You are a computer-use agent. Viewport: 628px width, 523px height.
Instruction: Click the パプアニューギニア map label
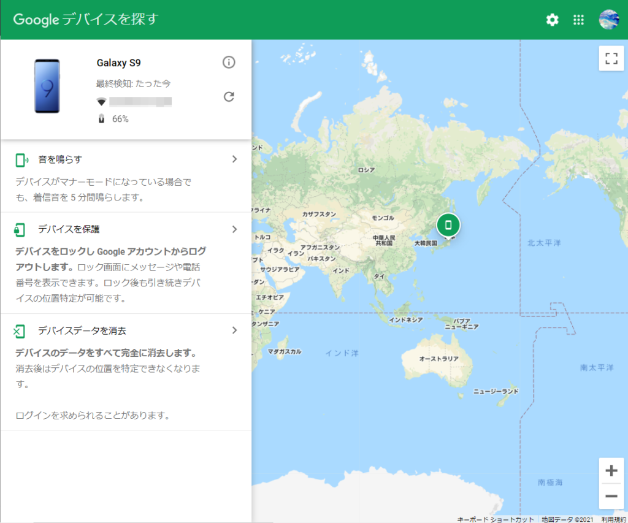[x=462, y=324]
